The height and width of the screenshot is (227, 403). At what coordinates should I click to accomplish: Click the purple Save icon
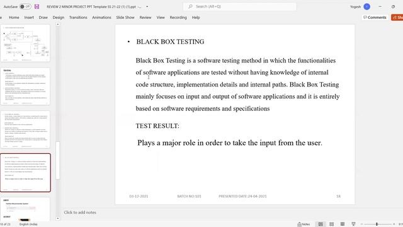click(37, 7)
